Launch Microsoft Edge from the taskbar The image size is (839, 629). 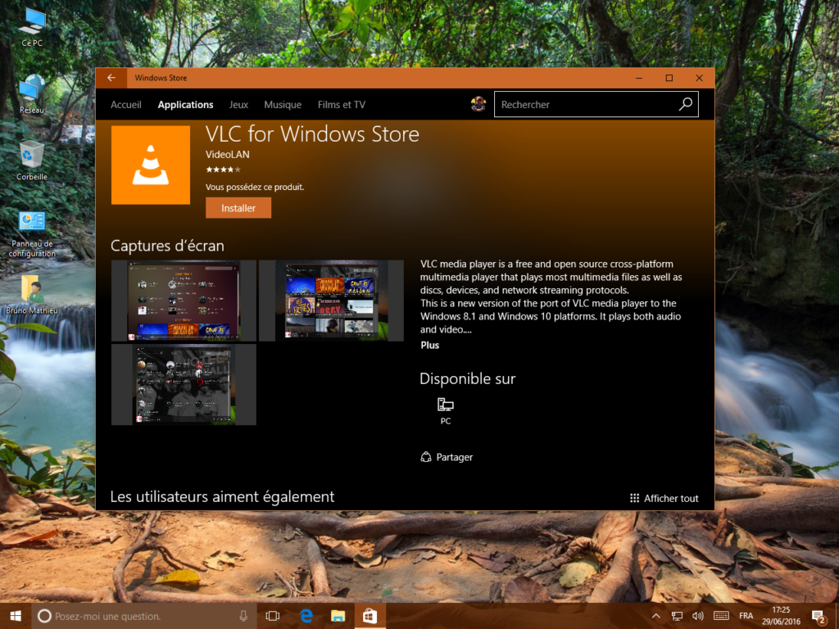tap(306, 615)
